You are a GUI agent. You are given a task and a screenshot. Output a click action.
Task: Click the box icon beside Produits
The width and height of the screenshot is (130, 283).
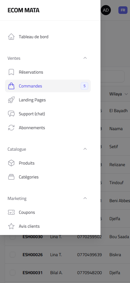(x=11, y=163)
